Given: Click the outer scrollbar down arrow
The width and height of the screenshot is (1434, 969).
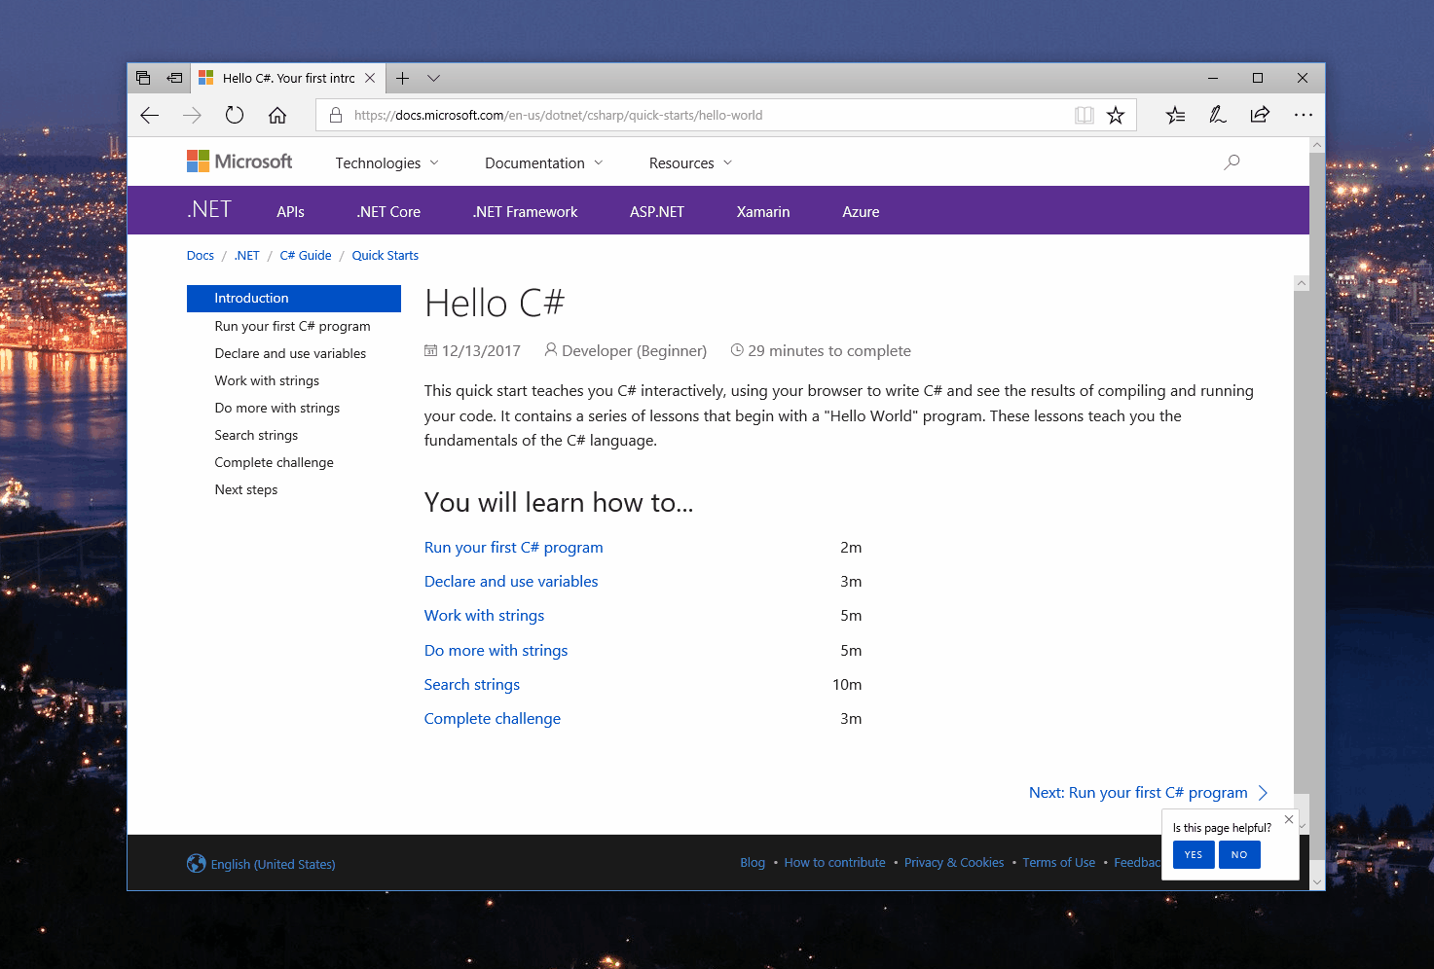Looking at the screenshot, I should coord(1317,882).
